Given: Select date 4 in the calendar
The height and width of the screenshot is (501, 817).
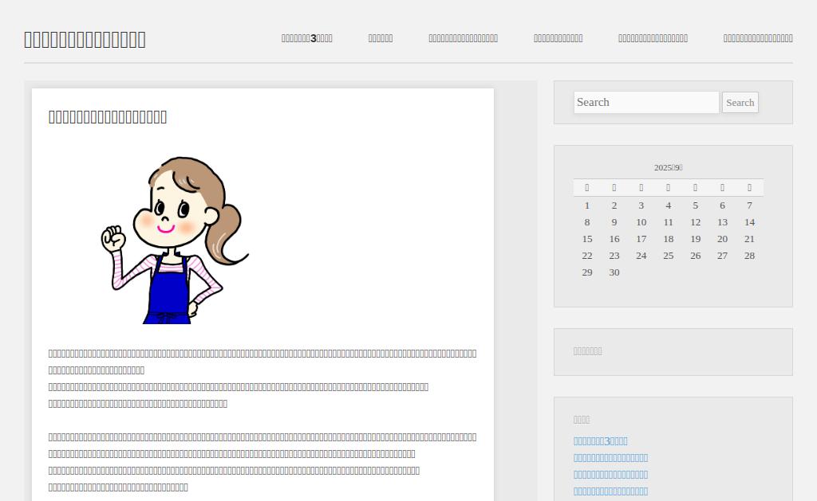Looking at the screenshot, I should point(669,205).
